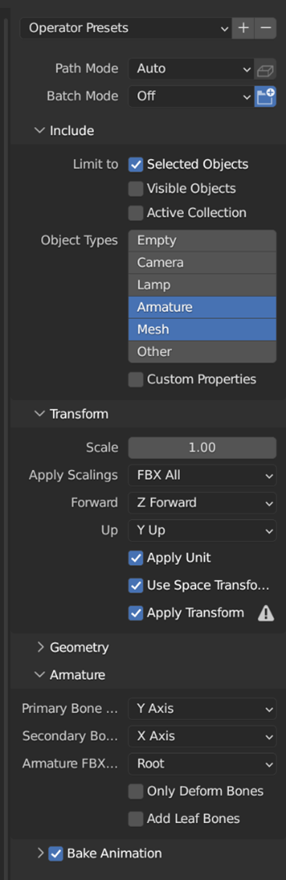Select Empty object type
The height and width of the screenshot is (880, 286).
[x=203, y=241]
